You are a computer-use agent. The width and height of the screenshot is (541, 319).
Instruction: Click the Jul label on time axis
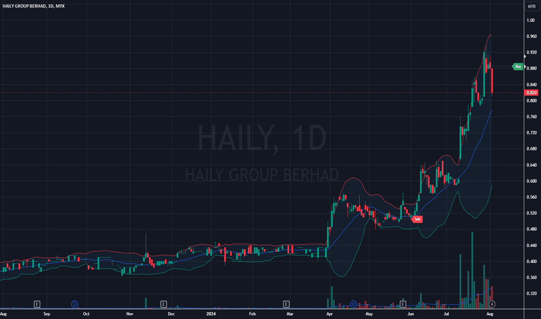point(446,314)
